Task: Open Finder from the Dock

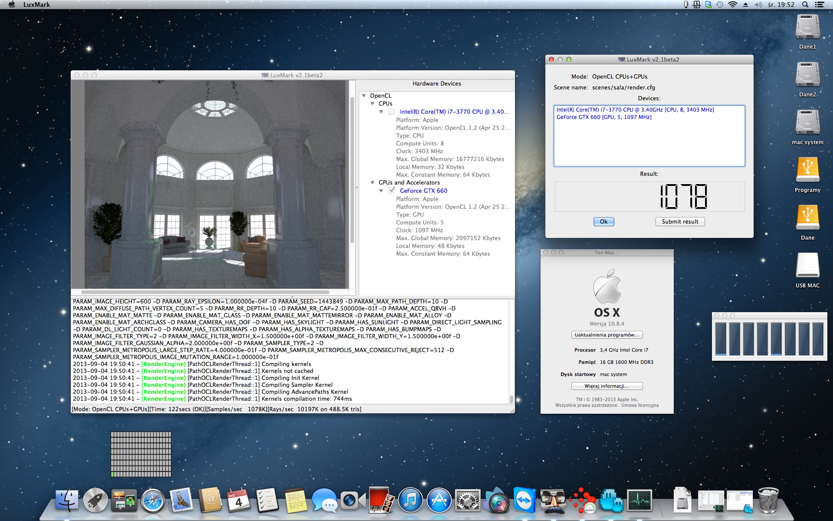Action: pyautogui.click(x=67, y=500)
